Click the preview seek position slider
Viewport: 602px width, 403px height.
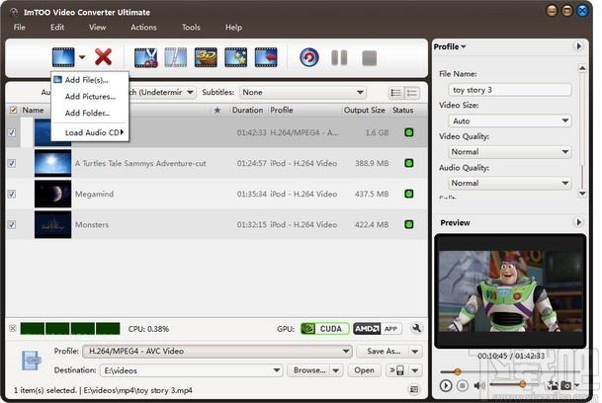coord(458,371)
